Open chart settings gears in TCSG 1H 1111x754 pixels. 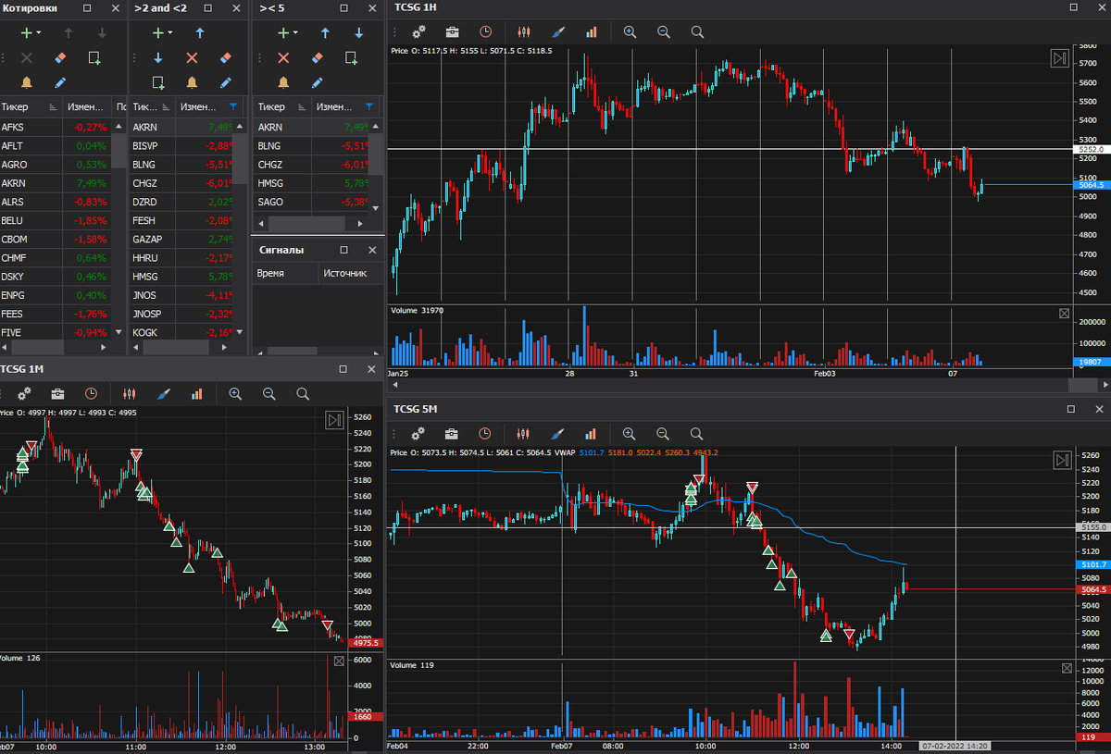tap(418, 31)
